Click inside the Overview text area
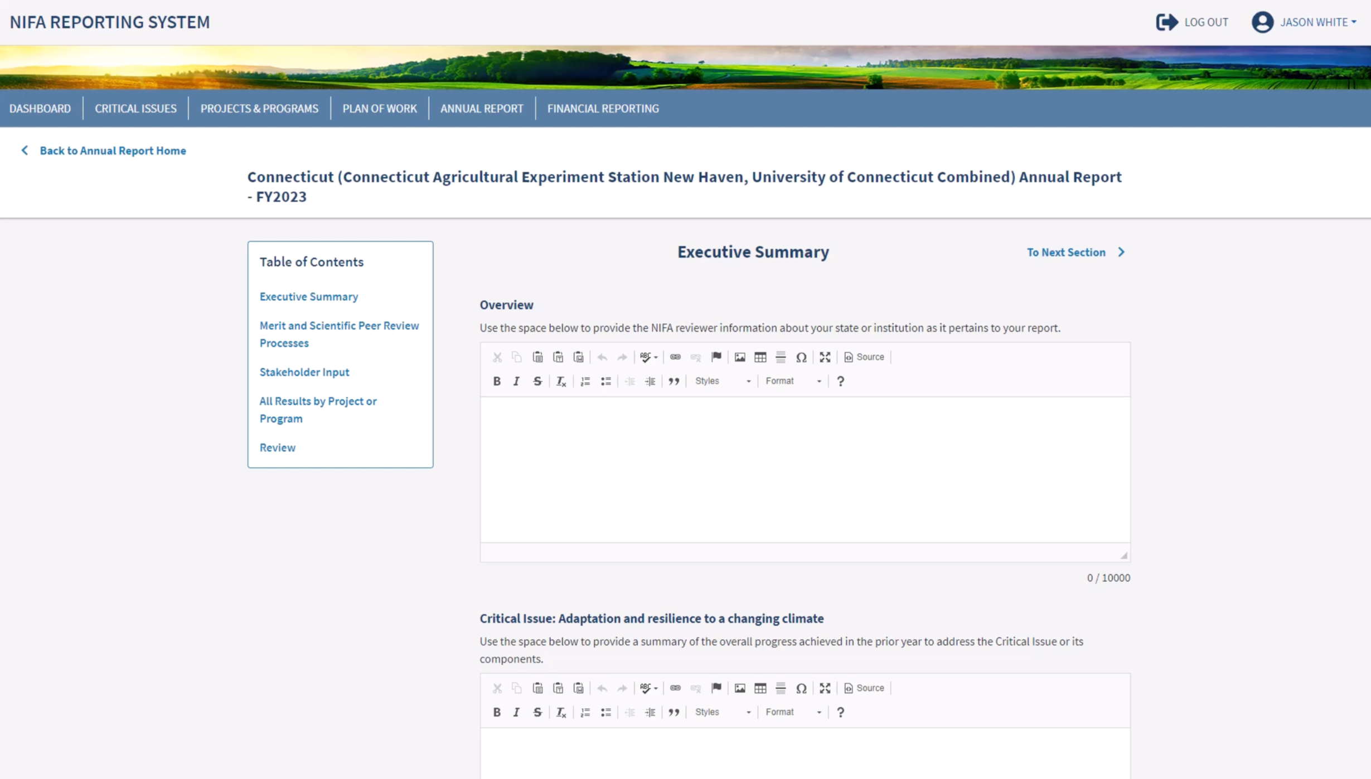The height and width of the screenshot is (779, 1371). [x=805, y=469]
